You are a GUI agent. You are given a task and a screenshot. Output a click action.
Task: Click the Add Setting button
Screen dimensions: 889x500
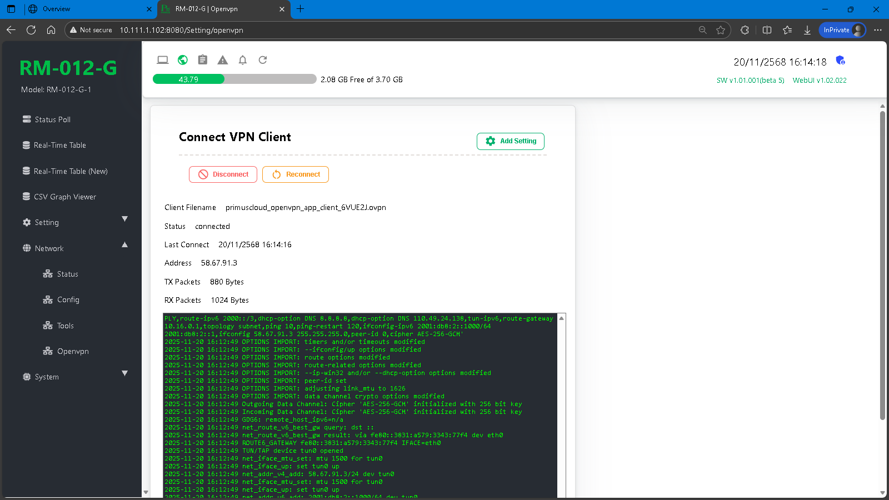511,141
